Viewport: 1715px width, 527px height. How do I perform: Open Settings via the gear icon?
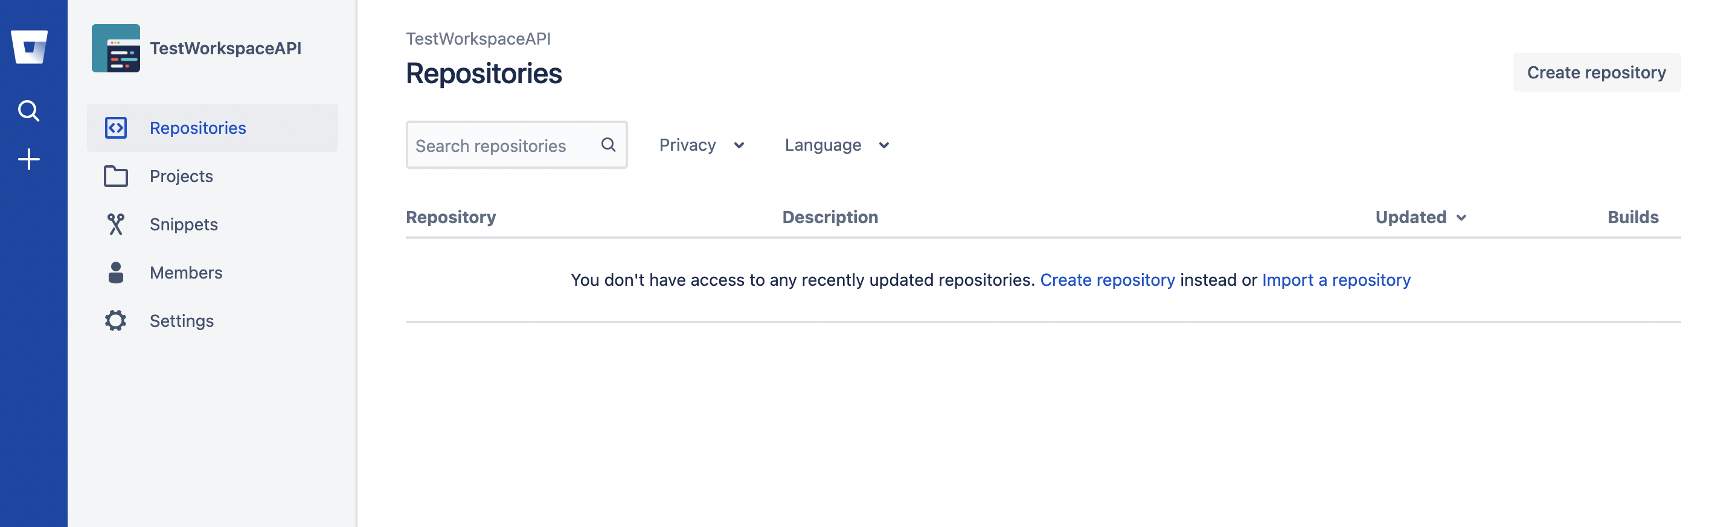(116, 320)
